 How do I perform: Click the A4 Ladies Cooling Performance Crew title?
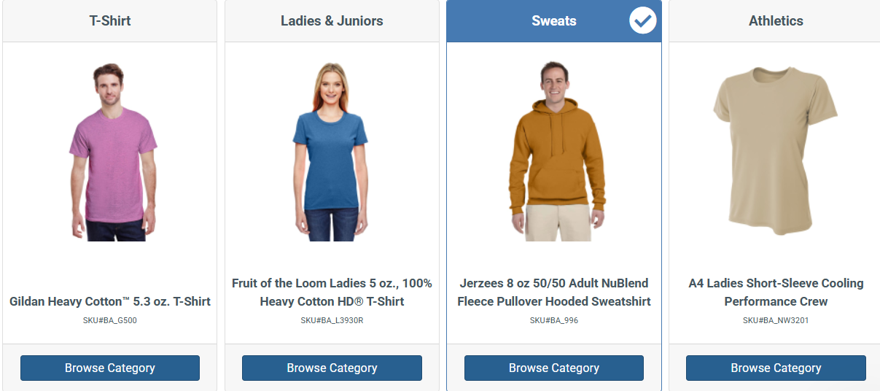point(776,292)
